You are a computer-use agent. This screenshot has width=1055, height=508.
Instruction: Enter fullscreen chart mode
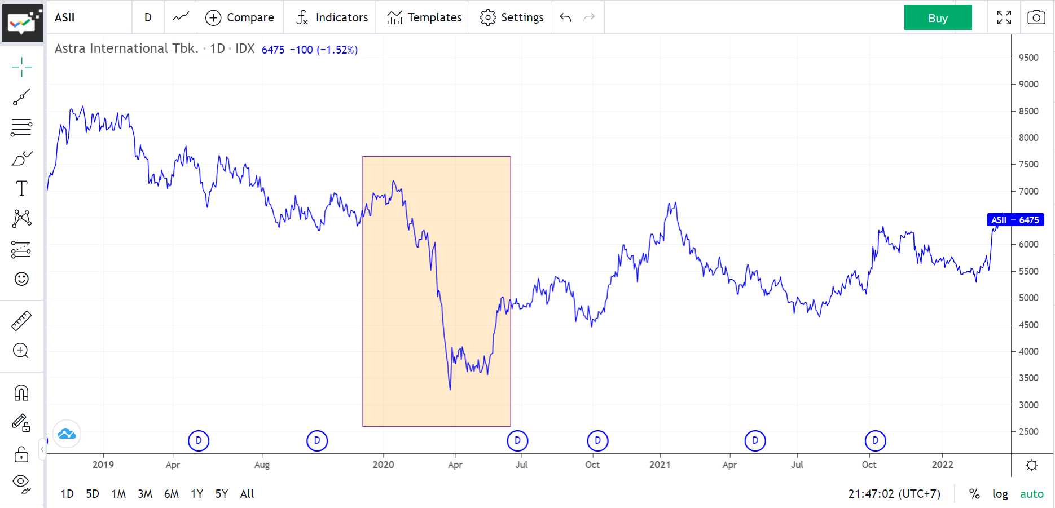(1004, 17)
